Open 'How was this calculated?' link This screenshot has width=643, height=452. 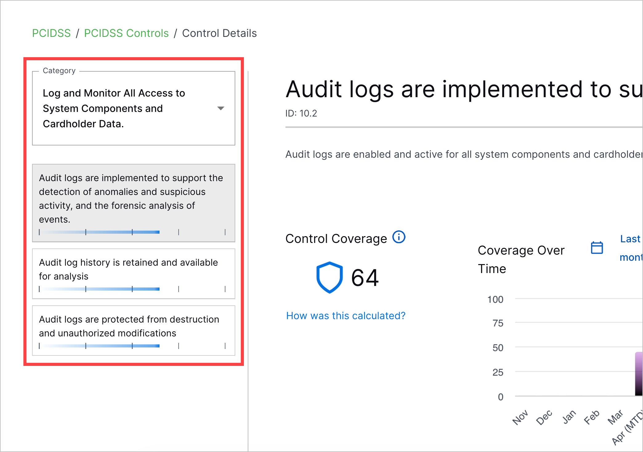[x=346, y=316]
